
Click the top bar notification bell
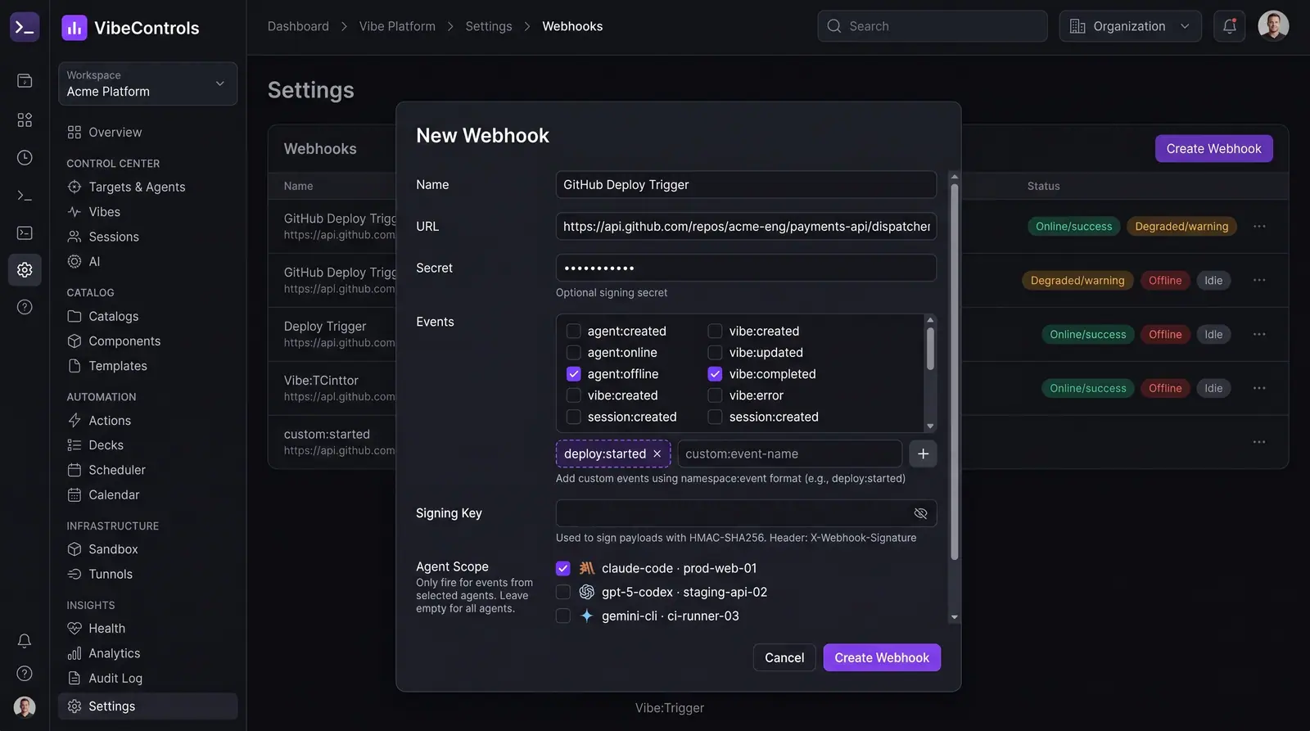1230,26
